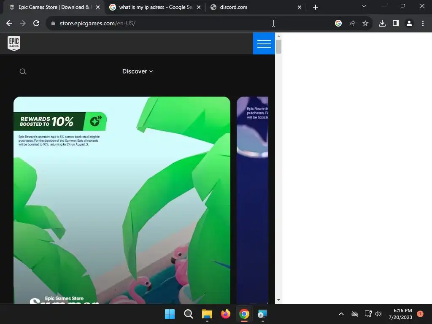
Task: Open the last pinned taskbar app
Action: click(x=262, y=314)
